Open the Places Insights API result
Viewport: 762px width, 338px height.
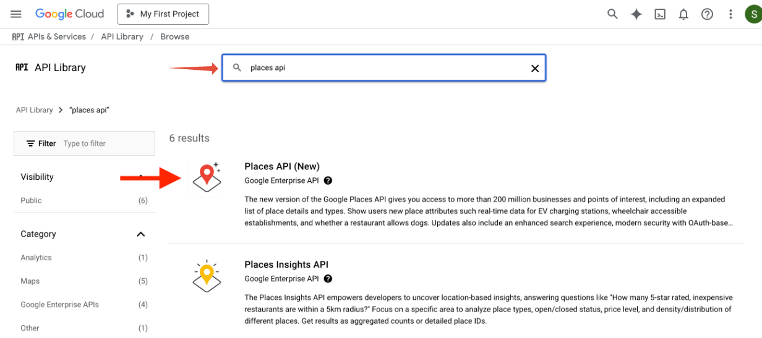[286, 264]
